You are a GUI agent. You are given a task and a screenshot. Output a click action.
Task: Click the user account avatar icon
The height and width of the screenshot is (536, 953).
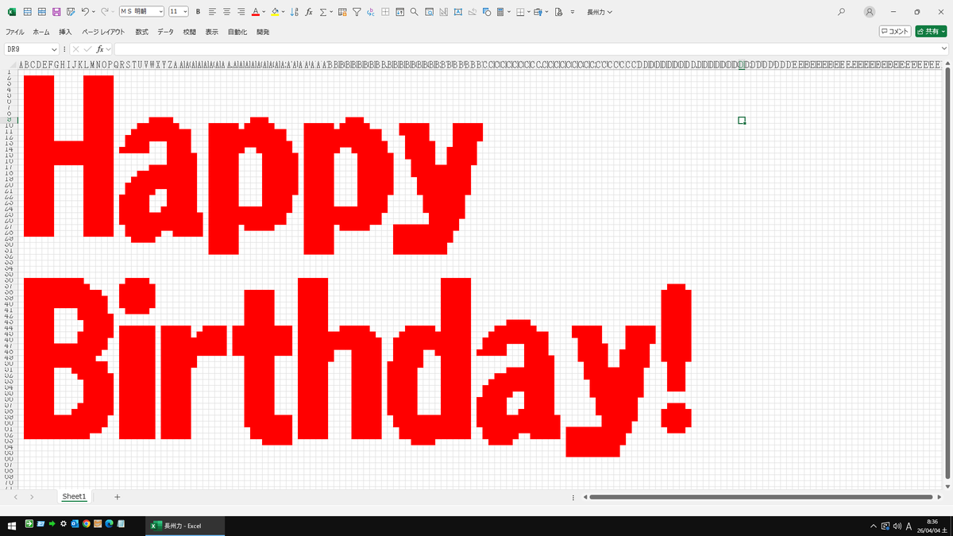click(x=870, y=12)
